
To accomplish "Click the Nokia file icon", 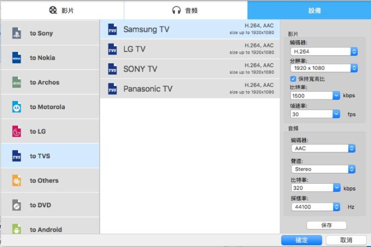I will click(17, 57).
